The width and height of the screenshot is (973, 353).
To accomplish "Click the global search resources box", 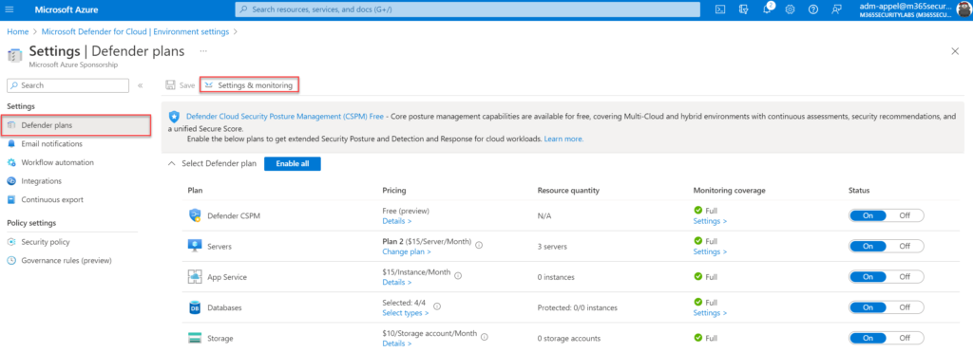I will click(x=467, y=9).
